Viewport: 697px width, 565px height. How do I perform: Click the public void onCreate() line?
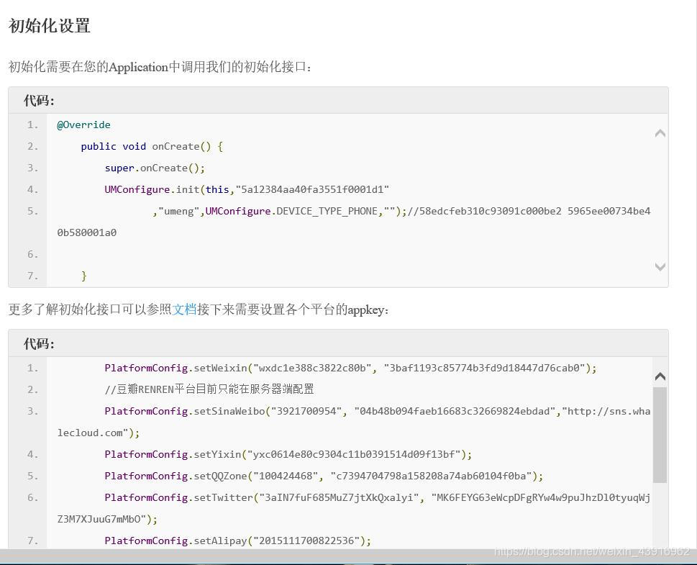152,146
